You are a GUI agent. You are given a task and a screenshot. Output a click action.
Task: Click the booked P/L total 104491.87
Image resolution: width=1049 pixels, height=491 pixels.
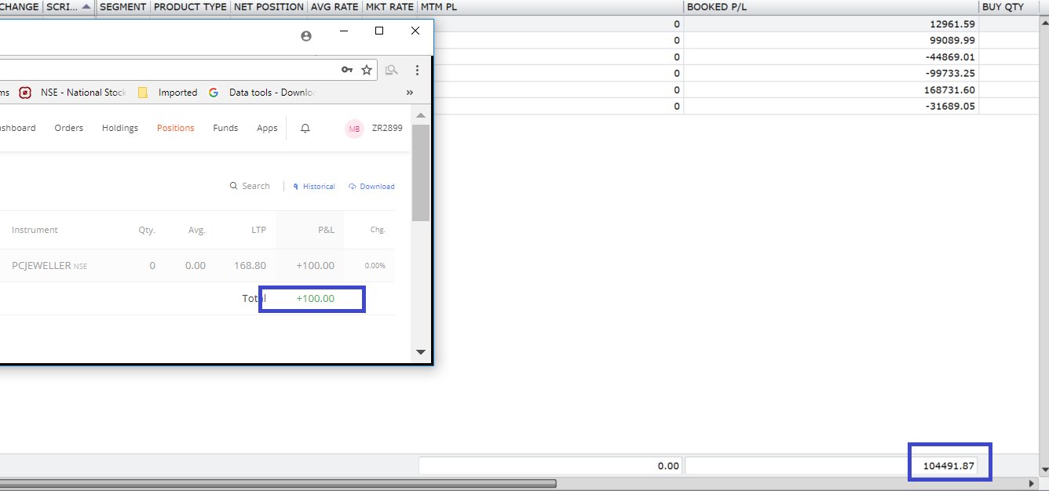pos(832,466)
